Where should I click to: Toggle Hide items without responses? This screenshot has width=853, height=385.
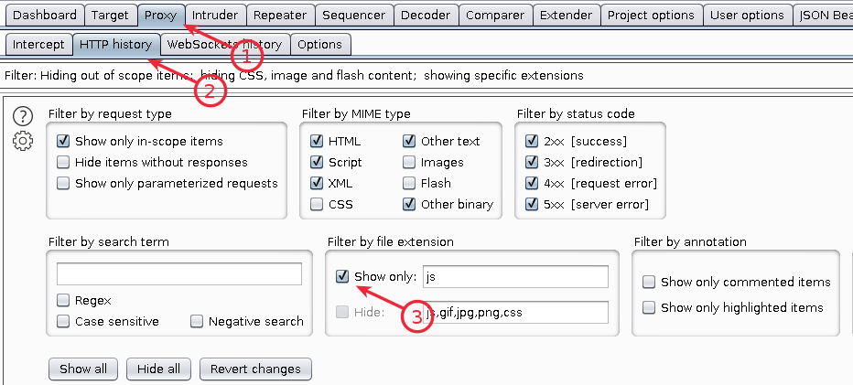point(64,163)
